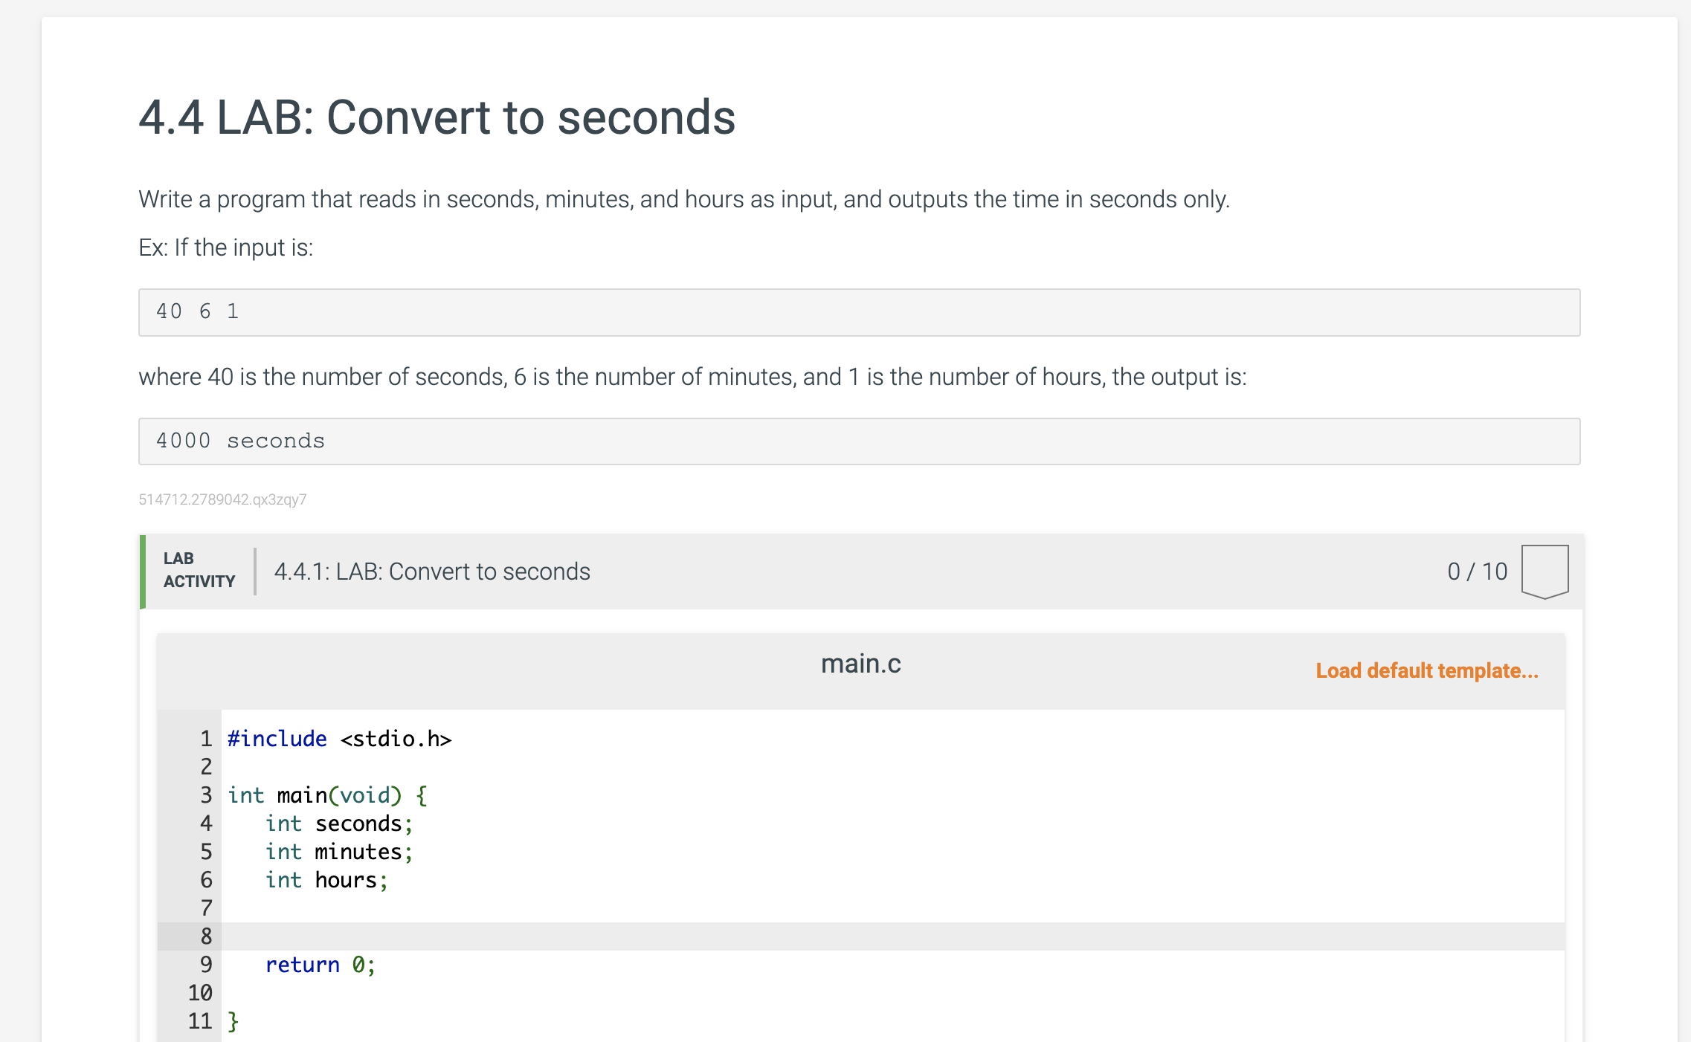The image size is (1691, 1042).
Task: Click the 'int hours;' declaration line
Action: tap(326, 880)
